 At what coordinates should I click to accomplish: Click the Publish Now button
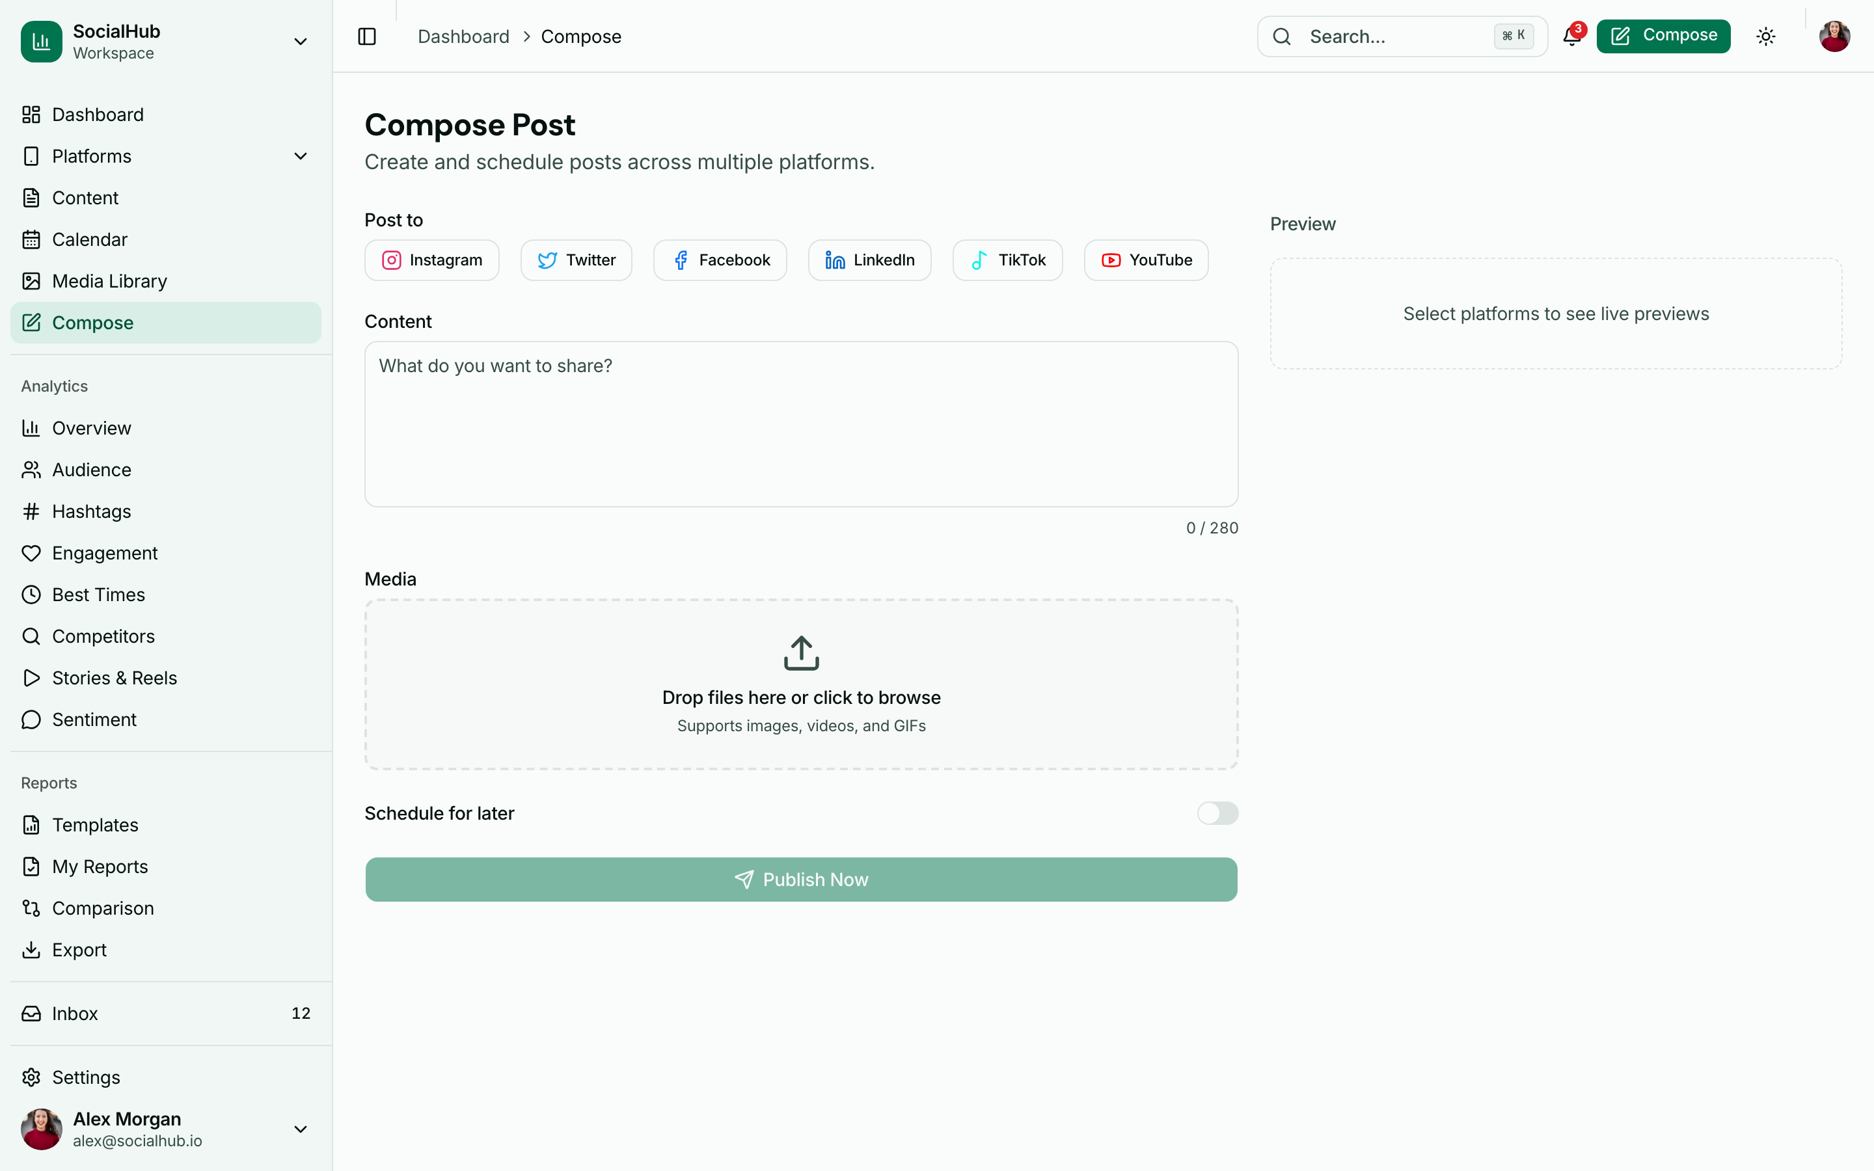pyautogui.click(x=801, y=879)
